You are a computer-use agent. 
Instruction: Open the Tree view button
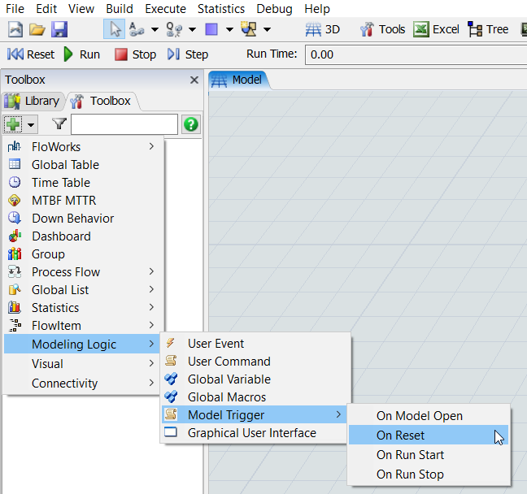489,29
